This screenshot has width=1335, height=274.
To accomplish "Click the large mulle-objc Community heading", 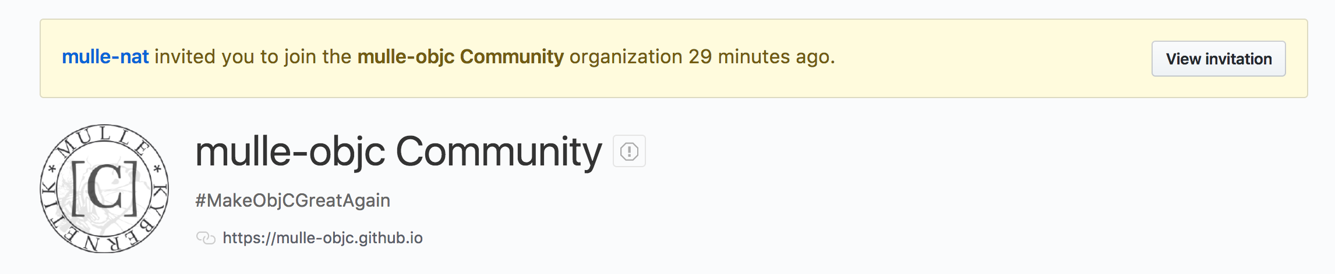I will click(398, 152).
